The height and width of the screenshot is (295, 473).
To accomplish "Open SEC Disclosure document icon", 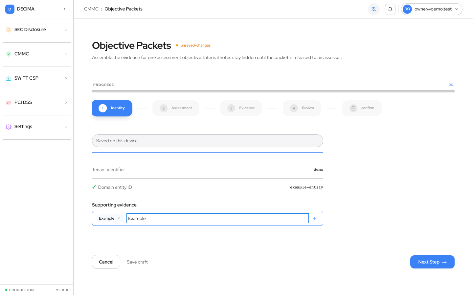I will pos(9,29).
